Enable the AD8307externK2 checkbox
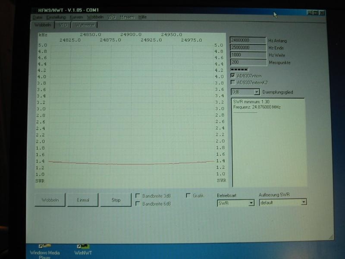 232,82
